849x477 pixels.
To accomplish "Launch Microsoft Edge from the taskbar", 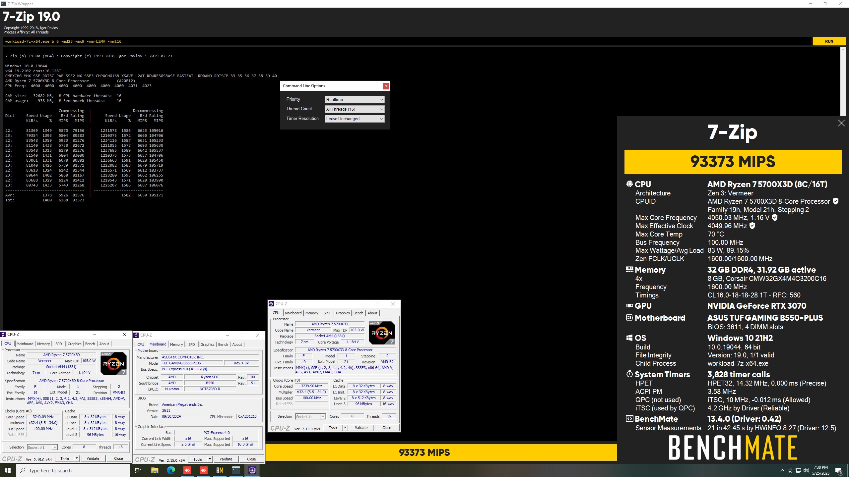I will pos(171,470).
